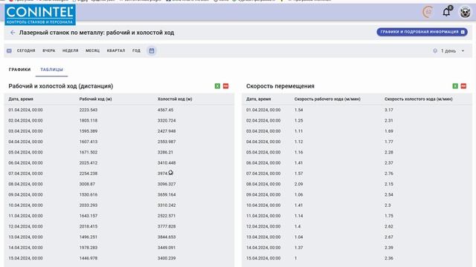Select the ВЧЕРА period

click(x=49, y=50)
